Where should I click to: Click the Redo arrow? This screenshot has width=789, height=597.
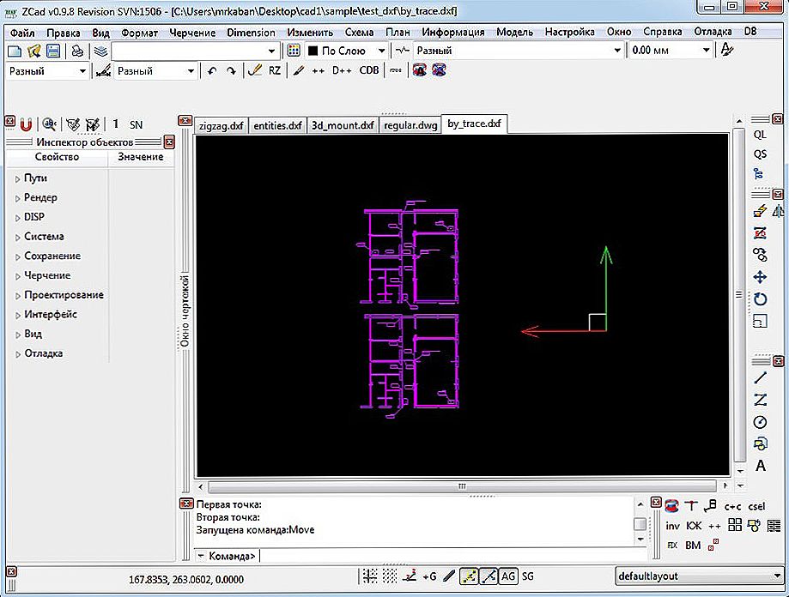pyautogui.click(x=231, y=71)
